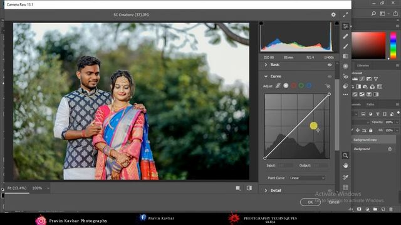
Task: Expand the Detail panel
Action: (x=266, y=190)
